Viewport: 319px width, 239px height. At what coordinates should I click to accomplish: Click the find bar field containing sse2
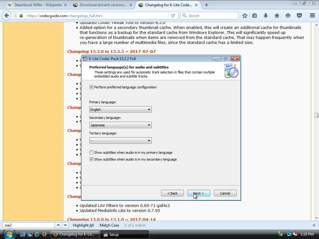coord(28,225)
